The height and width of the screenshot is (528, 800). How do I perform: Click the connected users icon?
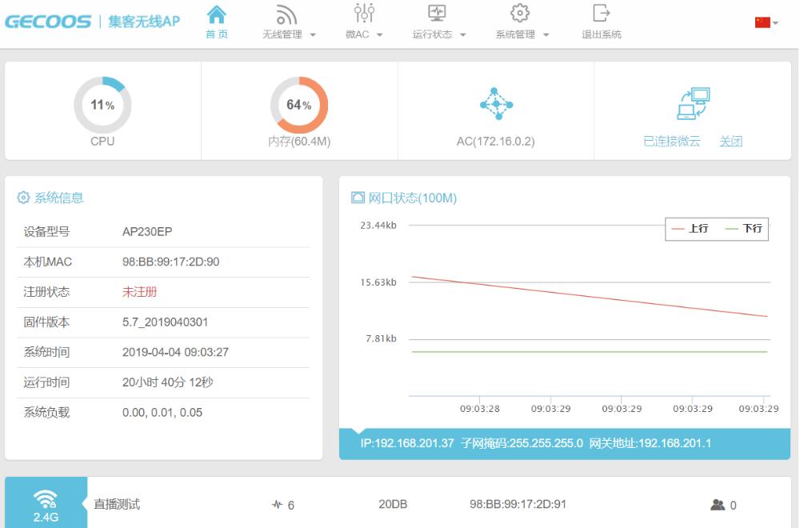tap(718, 505)
